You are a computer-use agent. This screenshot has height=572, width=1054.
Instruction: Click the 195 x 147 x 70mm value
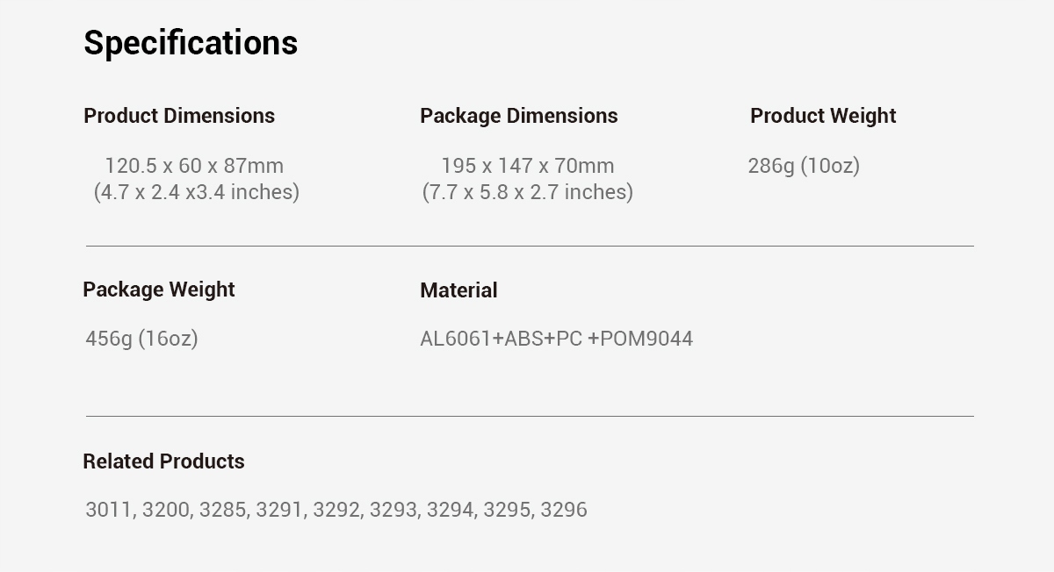click(527, 166)
